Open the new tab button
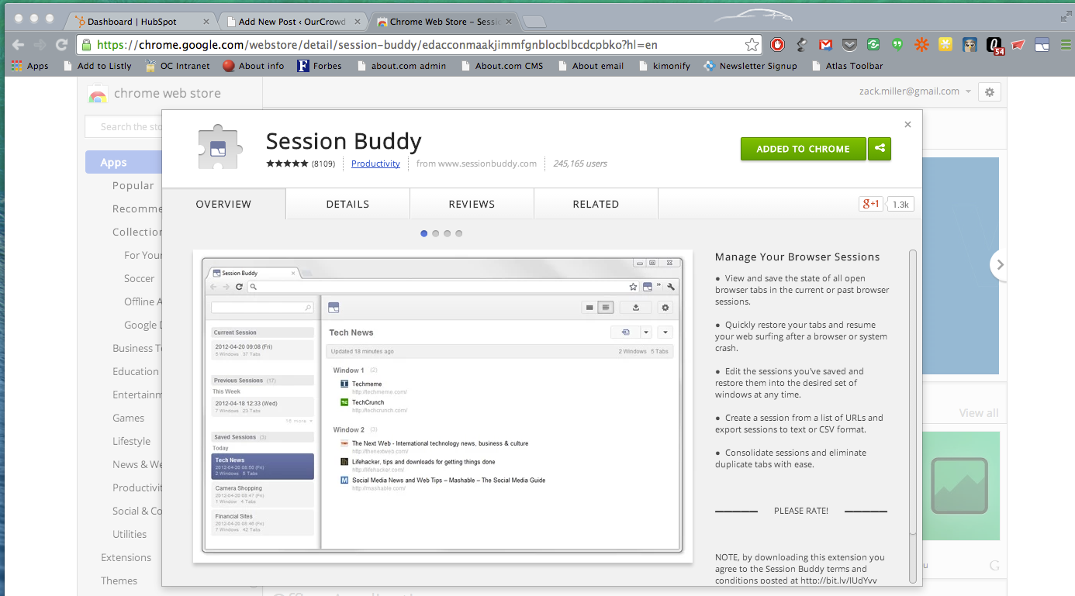 (534, 22)
